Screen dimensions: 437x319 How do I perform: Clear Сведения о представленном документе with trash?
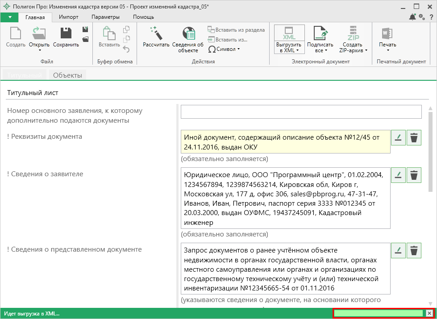[x=415, y=250]
